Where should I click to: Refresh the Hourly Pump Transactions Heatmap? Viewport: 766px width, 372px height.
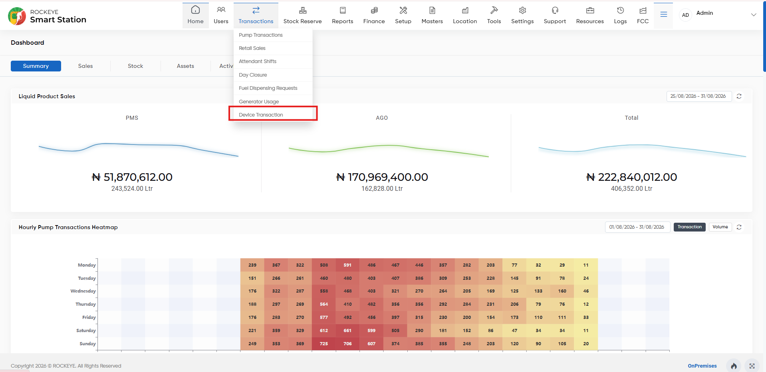(x=739, y=227)
